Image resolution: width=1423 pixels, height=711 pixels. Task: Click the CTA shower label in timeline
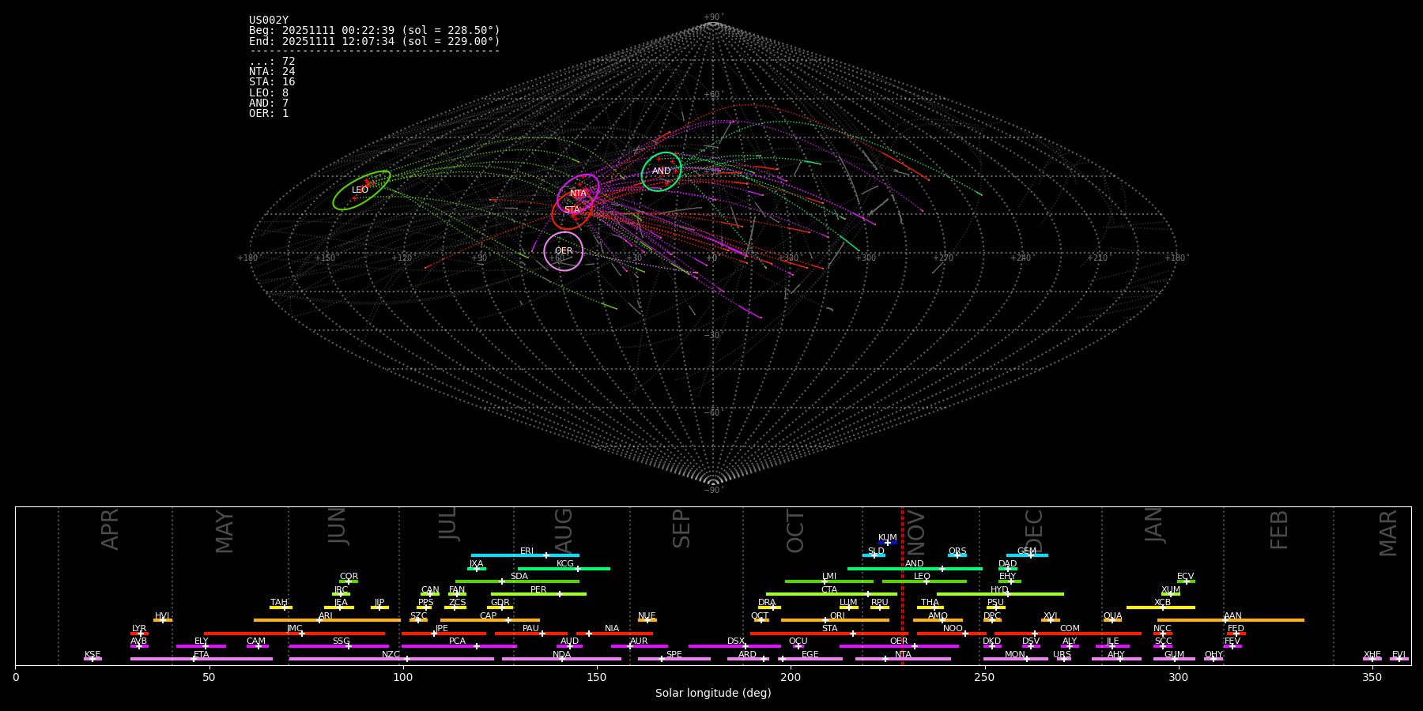tap(829, 590)
